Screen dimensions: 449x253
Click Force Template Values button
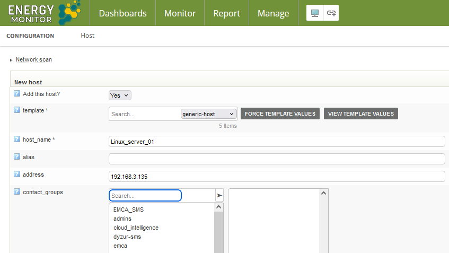coord(280,114)
